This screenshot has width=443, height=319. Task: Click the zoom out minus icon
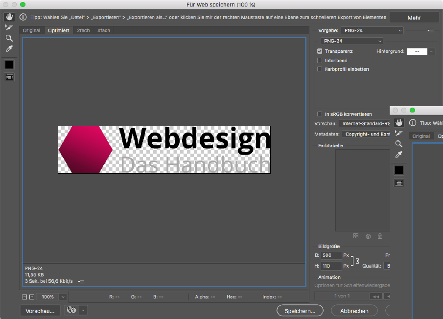(x=24, y=297)
